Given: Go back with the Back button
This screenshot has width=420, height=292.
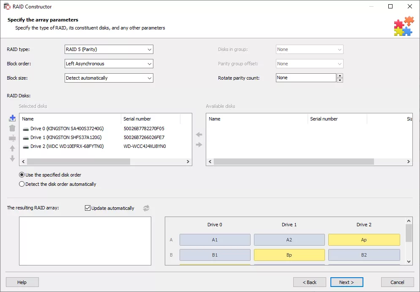Looking at the screenshot, I should pyautogui.click(x=309, y=282).
